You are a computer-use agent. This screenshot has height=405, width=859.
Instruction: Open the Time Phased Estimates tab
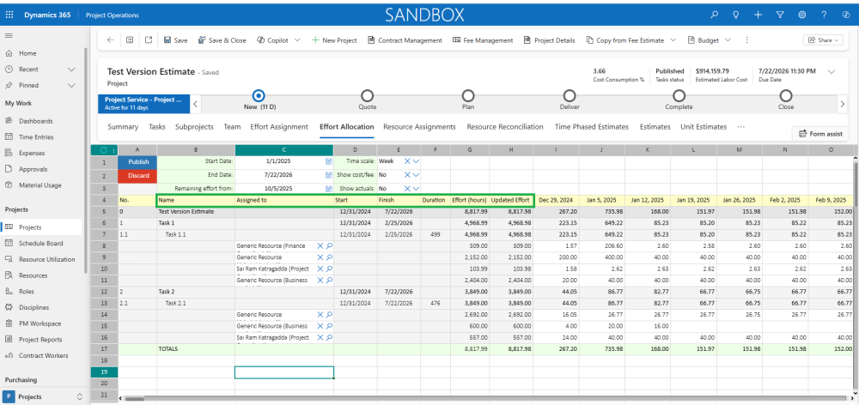point(591,127)
